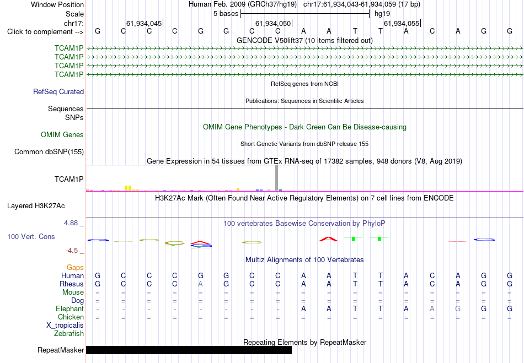Click the Sequences SNPs track label
Image resolution: width=524 pixels, height=363 pixels.
pos(66,113)
